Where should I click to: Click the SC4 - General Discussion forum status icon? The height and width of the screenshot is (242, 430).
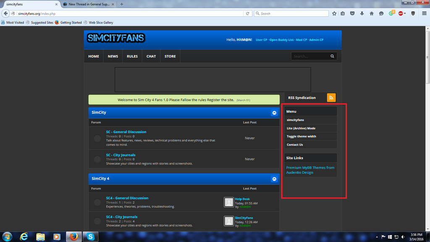(x=97, y=203)
